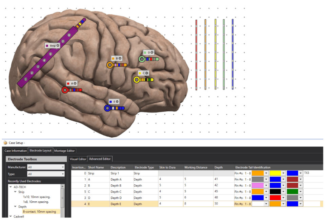Open gear settings for electrode B
Image resolution: width=332 pixels, height=221 pixels.
tap(120, 58)
